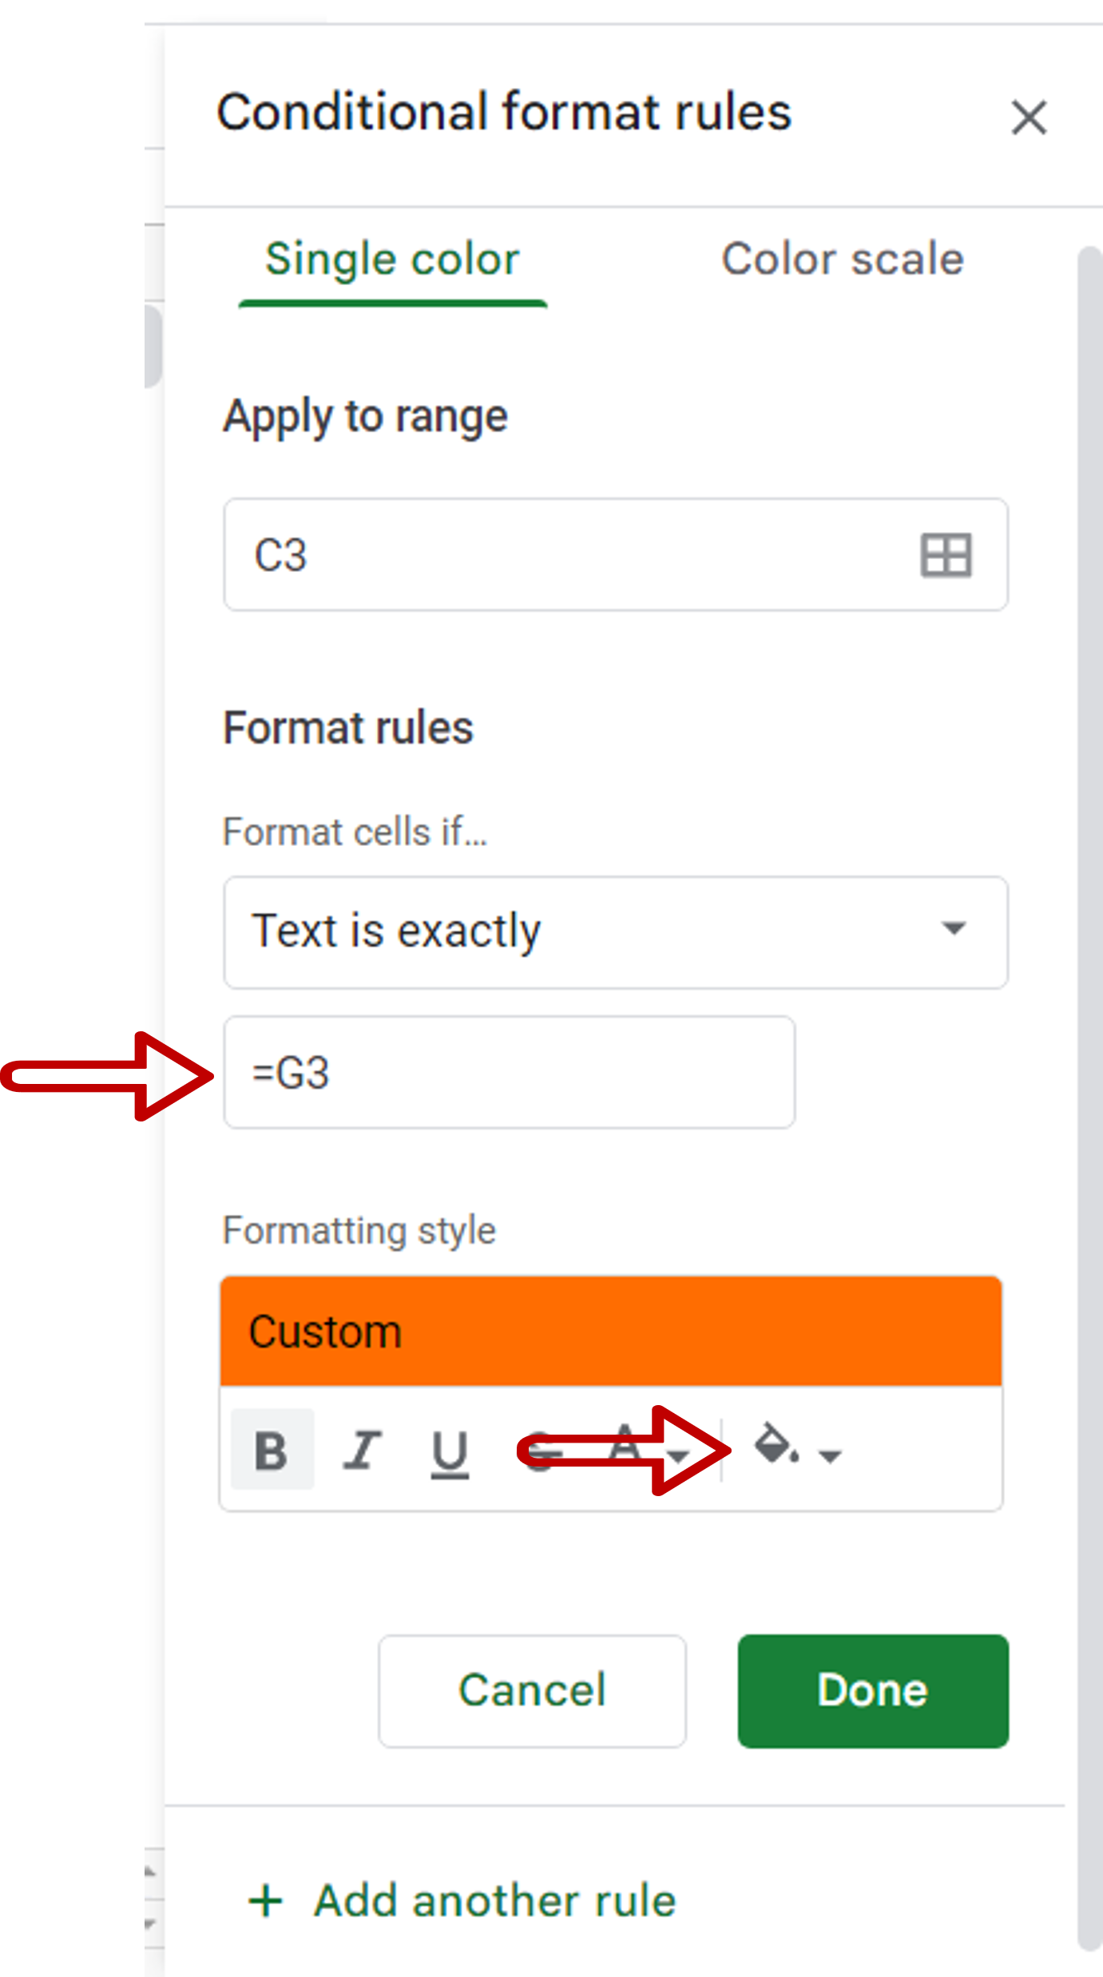This screenshot has width=1103, height=1977.
Task: Enable underline formatting
Action: [450, 1451]
